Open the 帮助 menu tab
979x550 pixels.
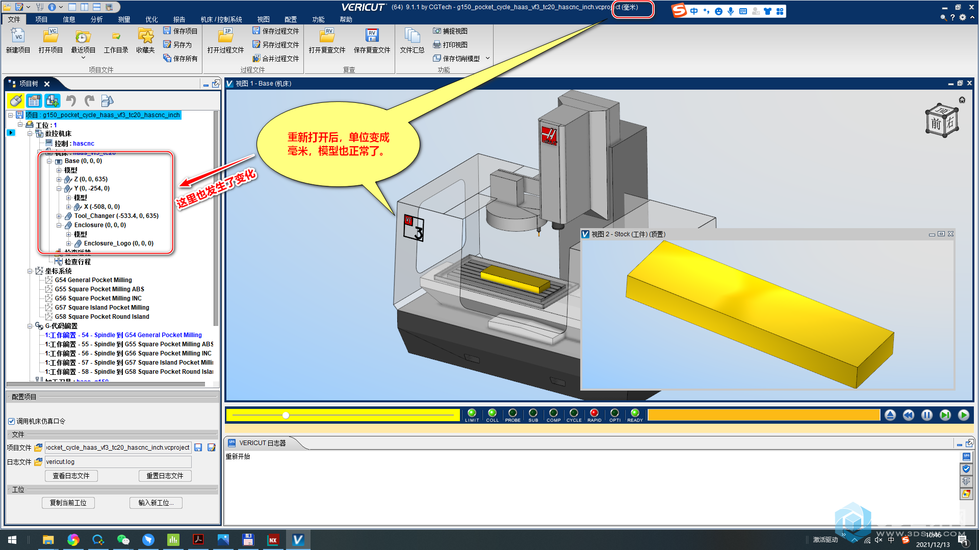pyautogui.click(x=346, y=19)
